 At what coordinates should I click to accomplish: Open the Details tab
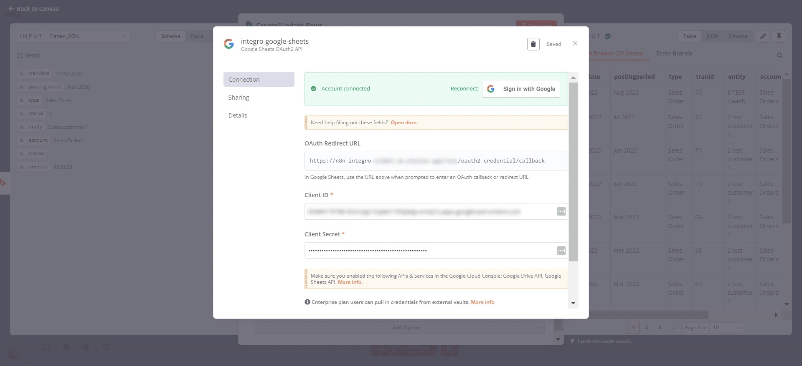click(238, 115)
